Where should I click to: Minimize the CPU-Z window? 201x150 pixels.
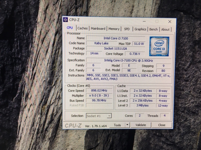pos(144,21)
